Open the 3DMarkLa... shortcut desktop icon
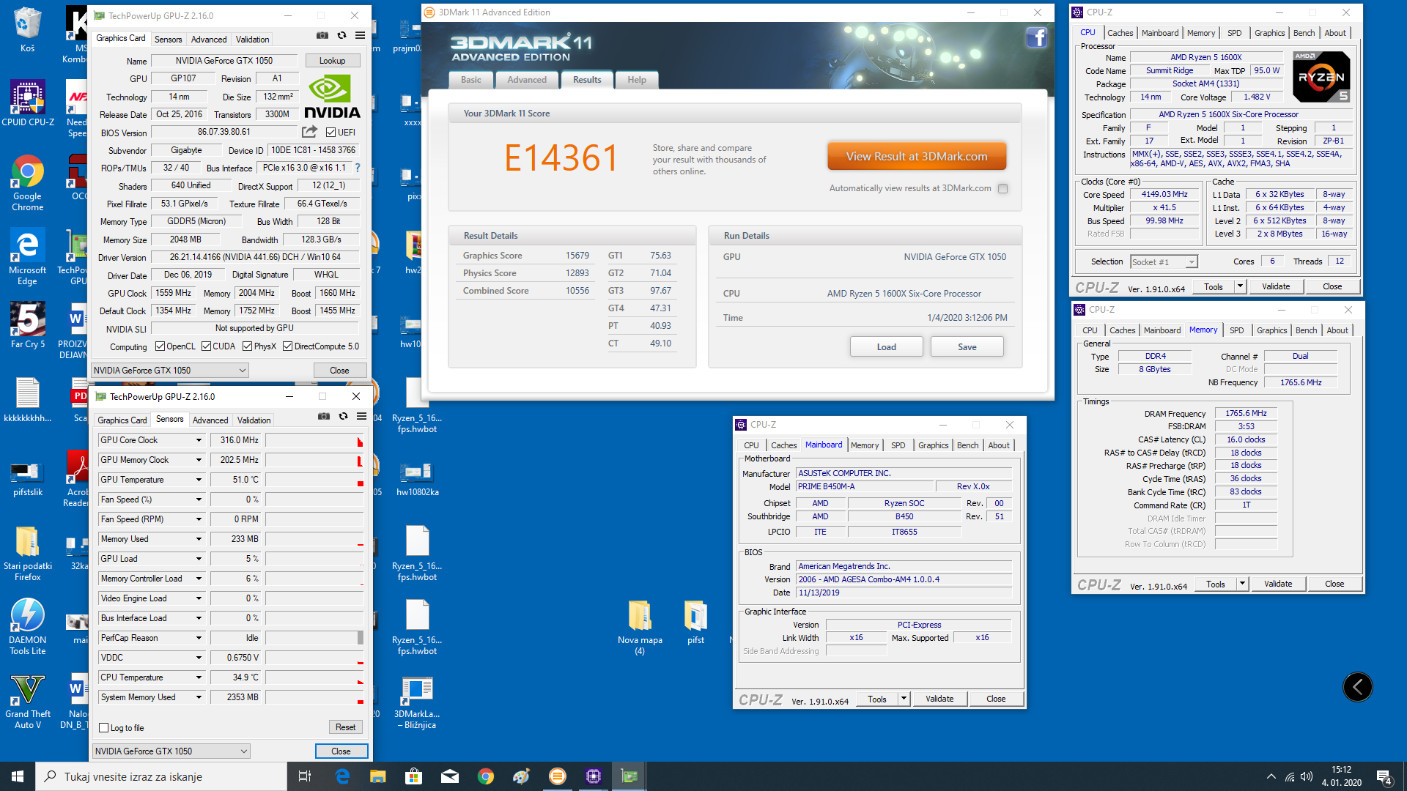The width and height of the screenshot is (1407, 791). pos(417,703)
